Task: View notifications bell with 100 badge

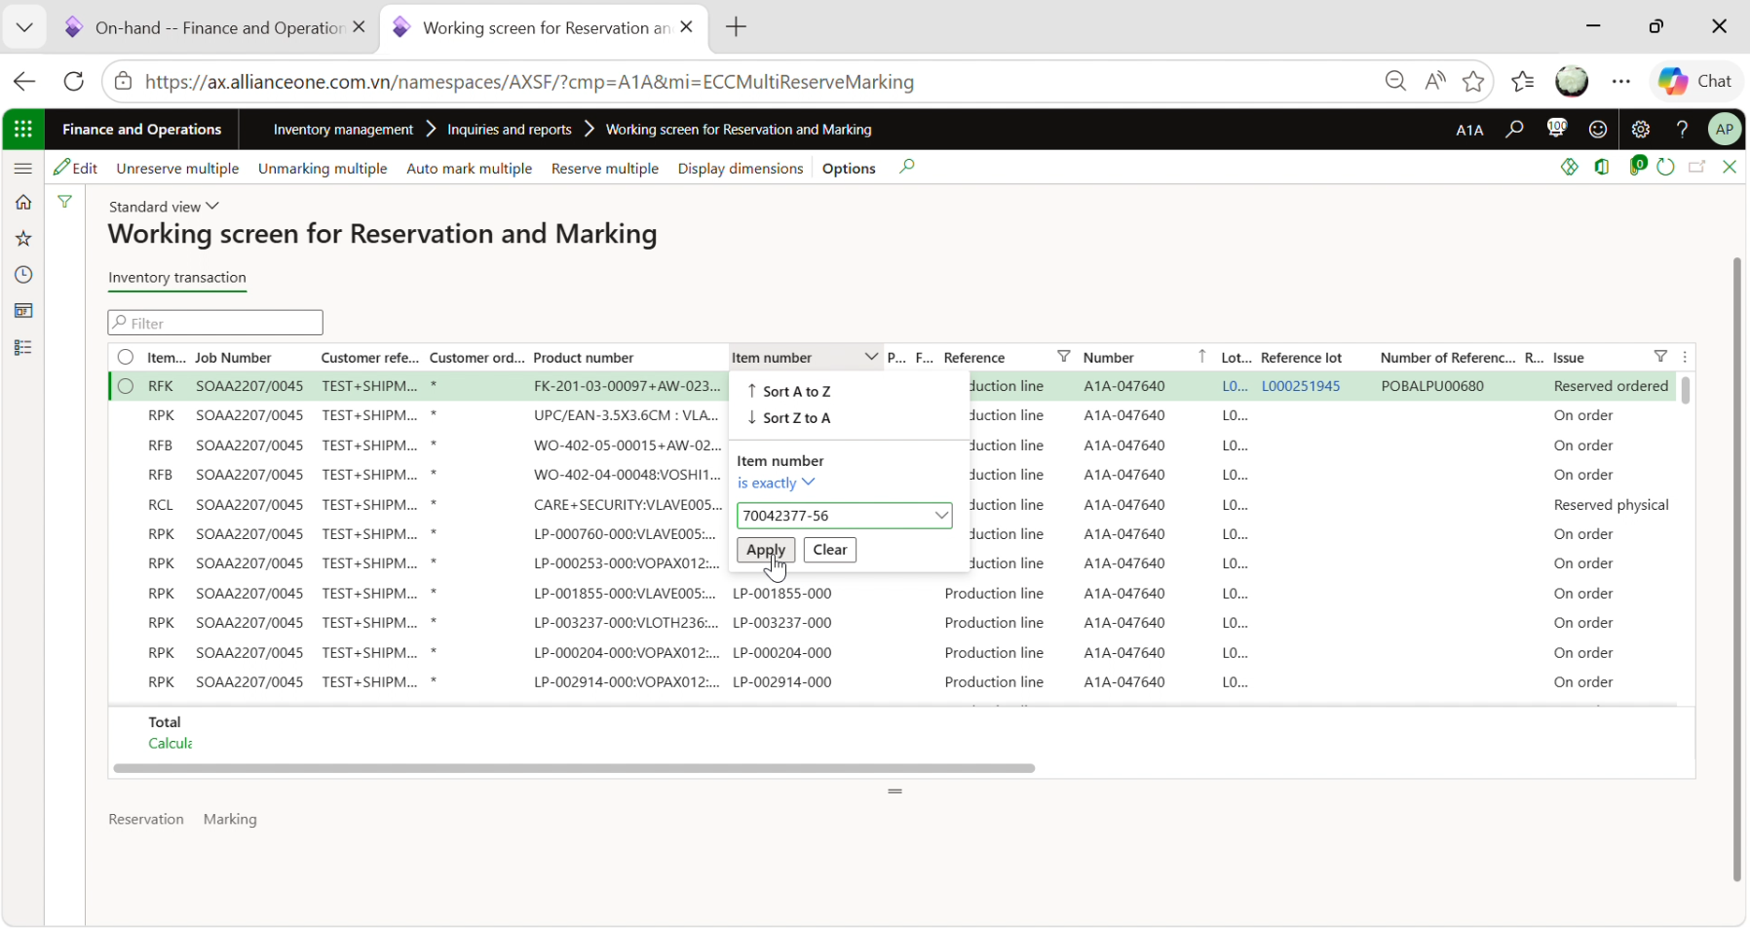Action: pos(1557,128)
